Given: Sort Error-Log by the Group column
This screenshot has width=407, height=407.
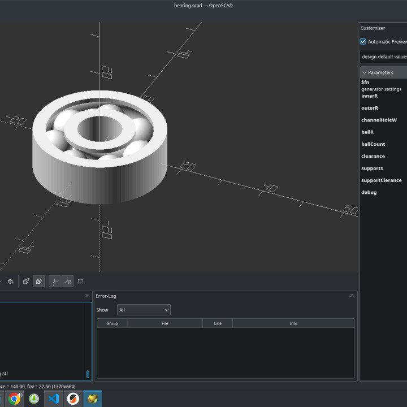Looking at the screenshot, I should click(x=112, y=323).
